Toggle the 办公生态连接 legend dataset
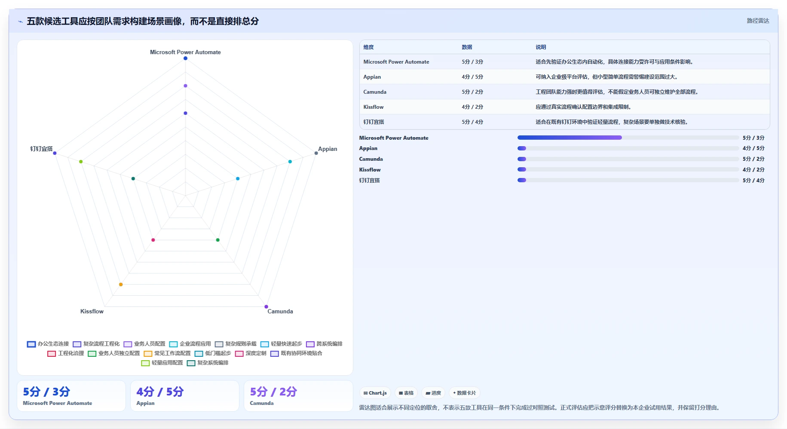The height and width of the screenshot is (429, 787). tap(48, 344)
